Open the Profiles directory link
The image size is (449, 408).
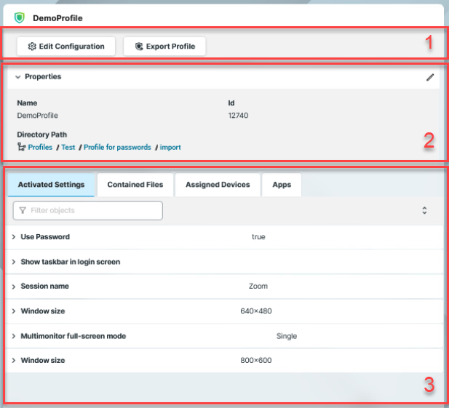pos(40,147)
